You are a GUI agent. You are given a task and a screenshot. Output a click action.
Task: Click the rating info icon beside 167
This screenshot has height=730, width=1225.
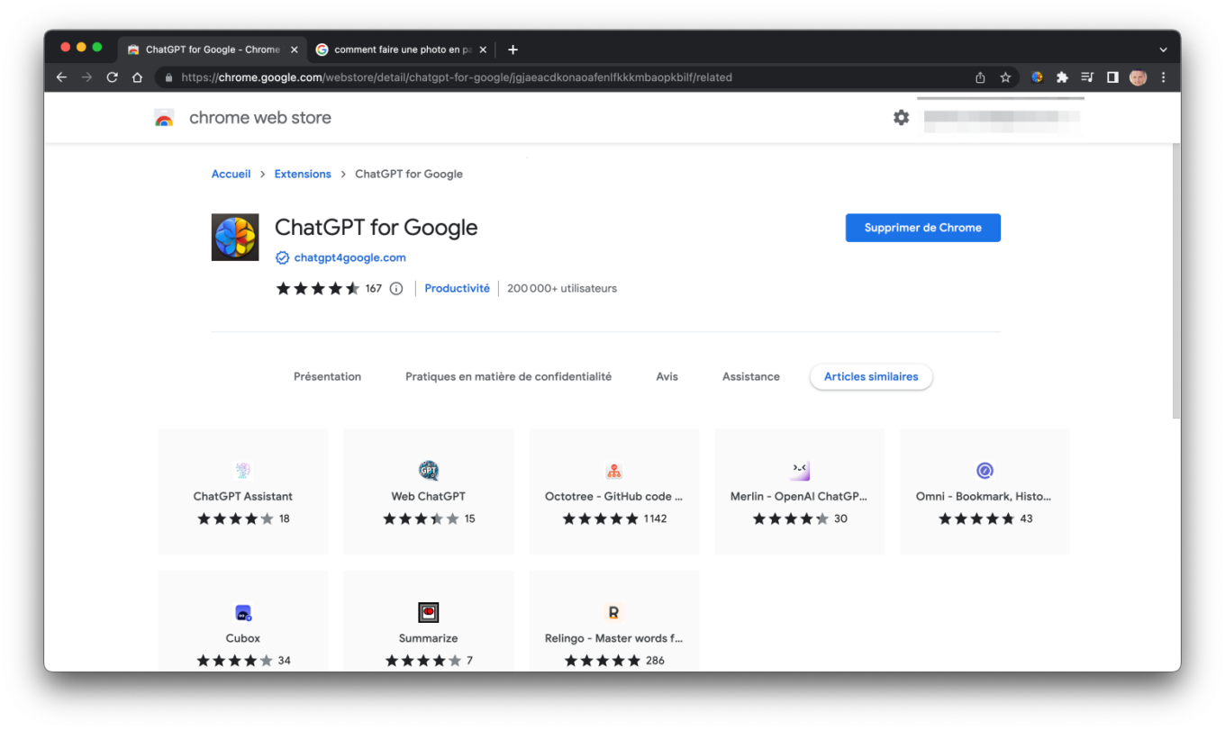pos(396,289)
